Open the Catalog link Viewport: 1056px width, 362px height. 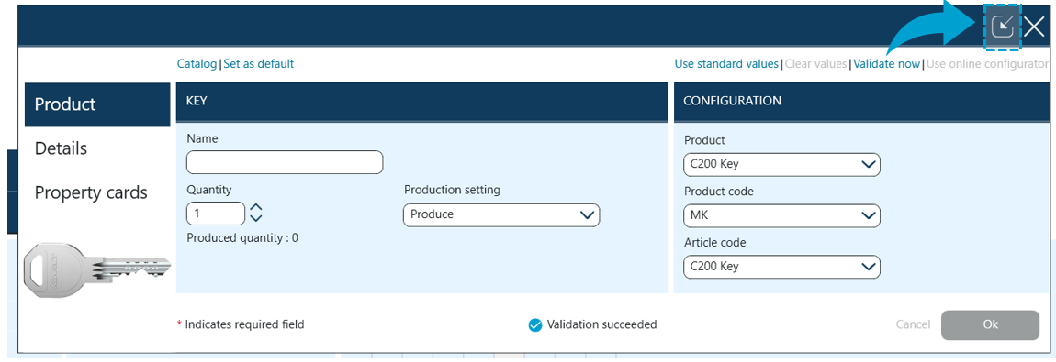[197, 64]
